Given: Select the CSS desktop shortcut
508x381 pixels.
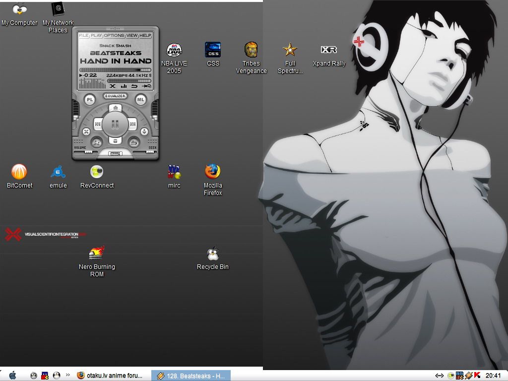Looking at the screenshot, I should click(x=213, y=55).
